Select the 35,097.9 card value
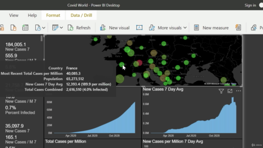 click(14, 126)
